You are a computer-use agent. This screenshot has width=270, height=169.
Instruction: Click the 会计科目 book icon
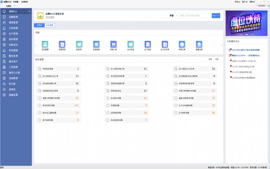(x=131, y=44)
